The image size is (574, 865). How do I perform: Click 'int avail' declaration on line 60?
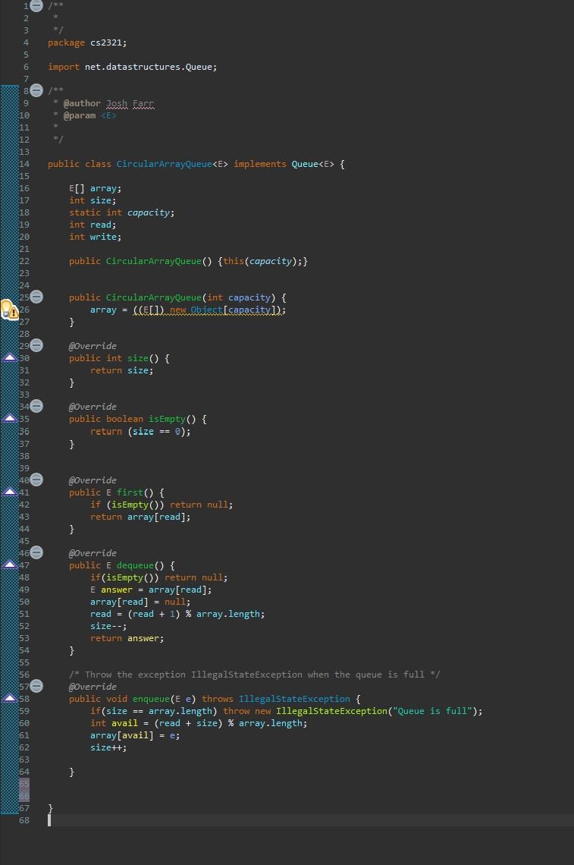[114, 723]
